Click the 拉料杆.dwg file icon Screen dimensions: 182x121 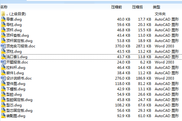(3, 68)
